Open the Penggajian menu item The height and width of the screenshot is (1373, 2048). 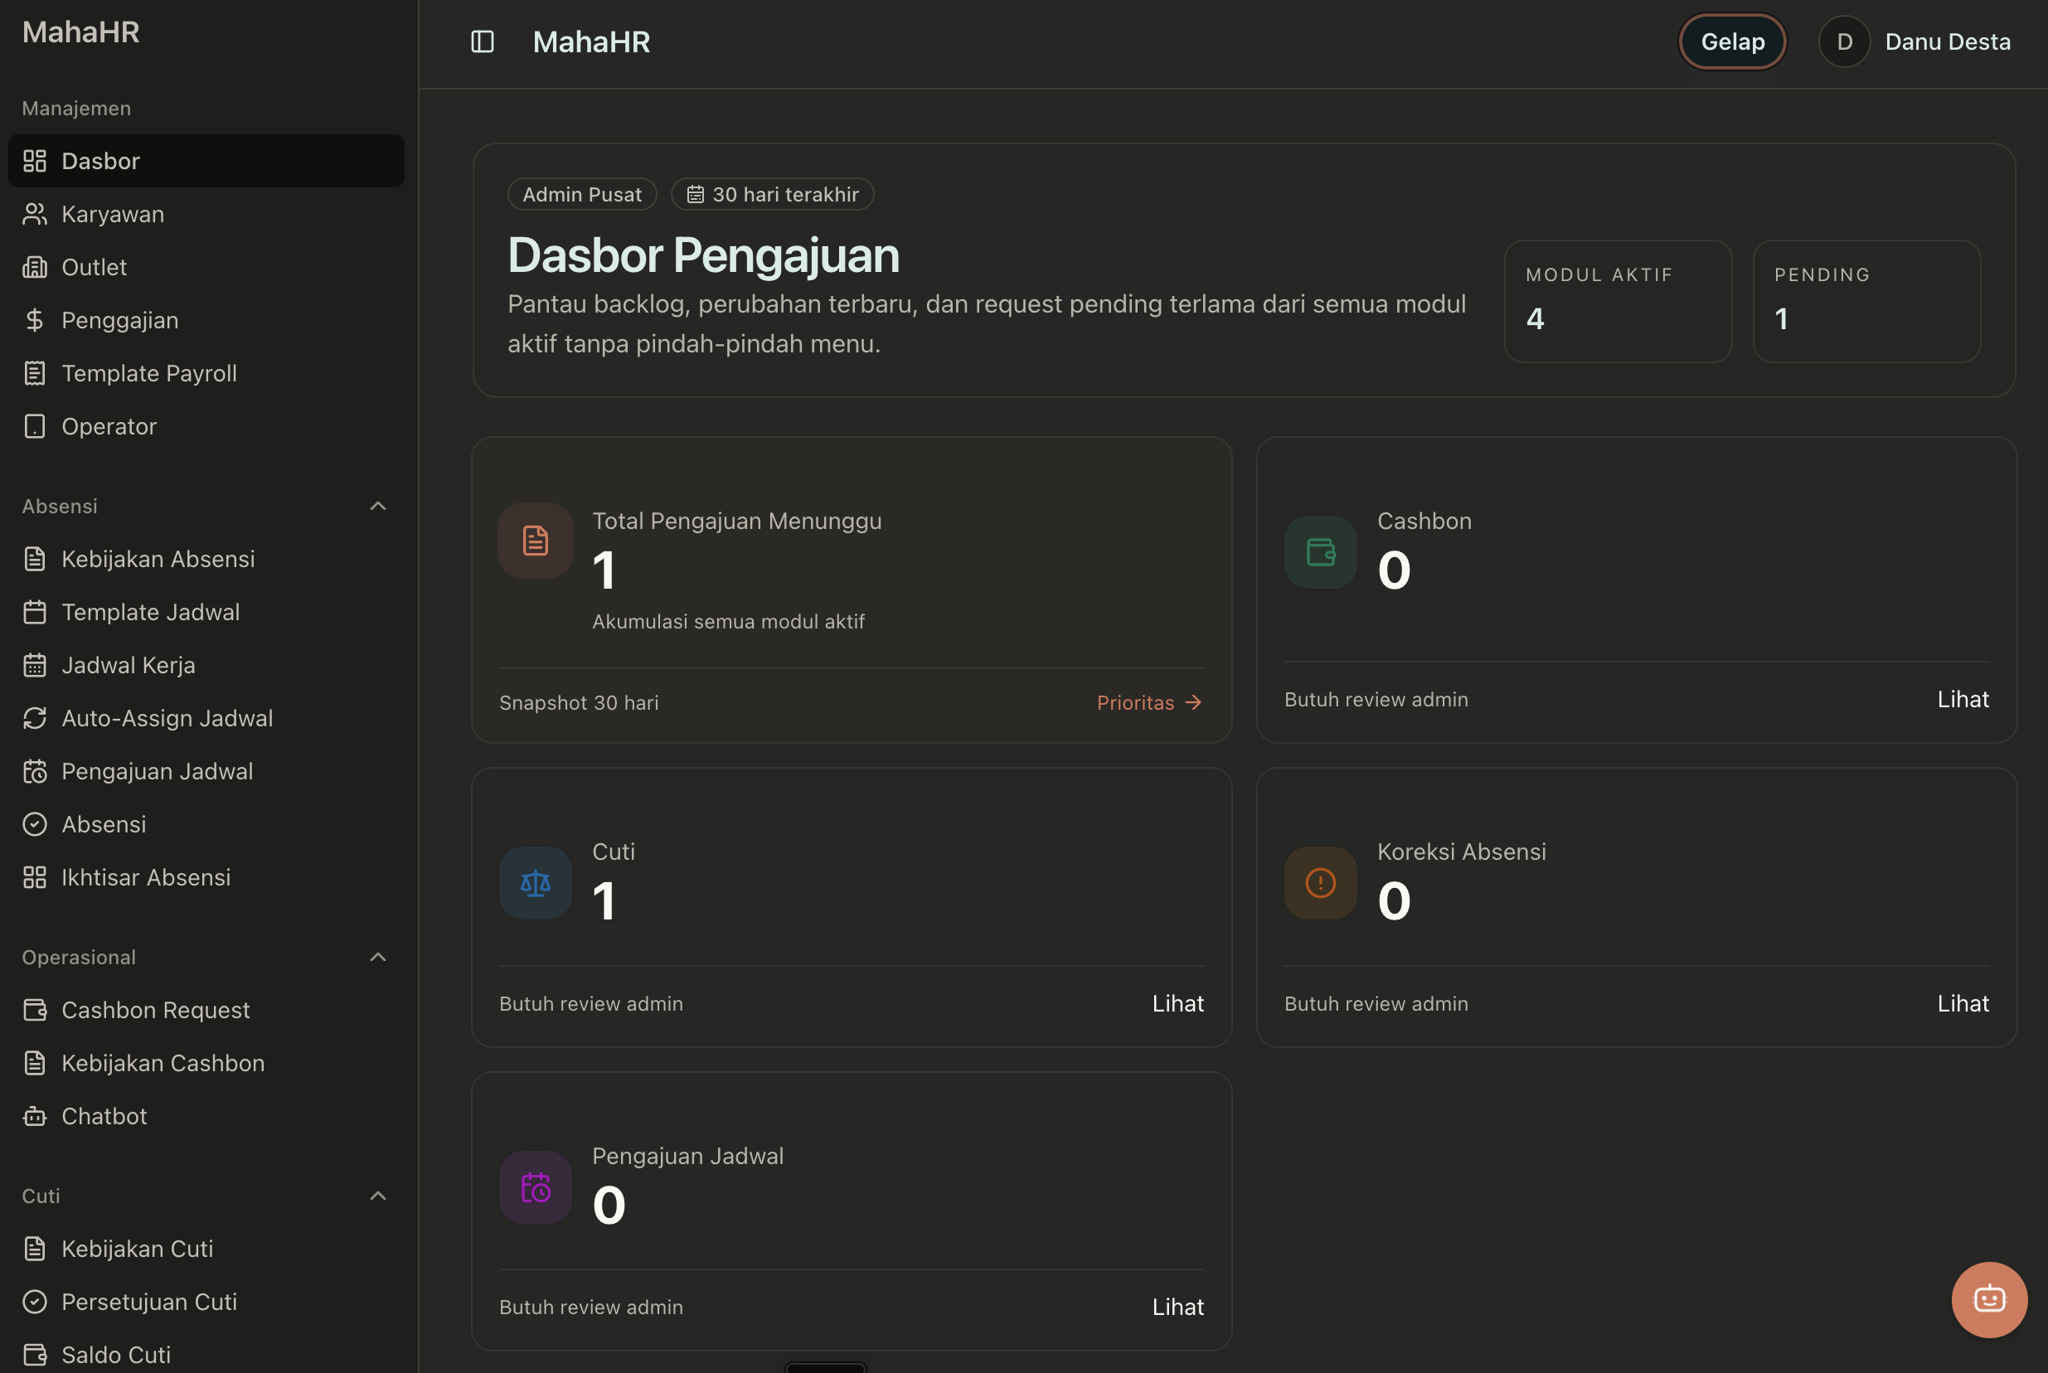tap(206, 321)
